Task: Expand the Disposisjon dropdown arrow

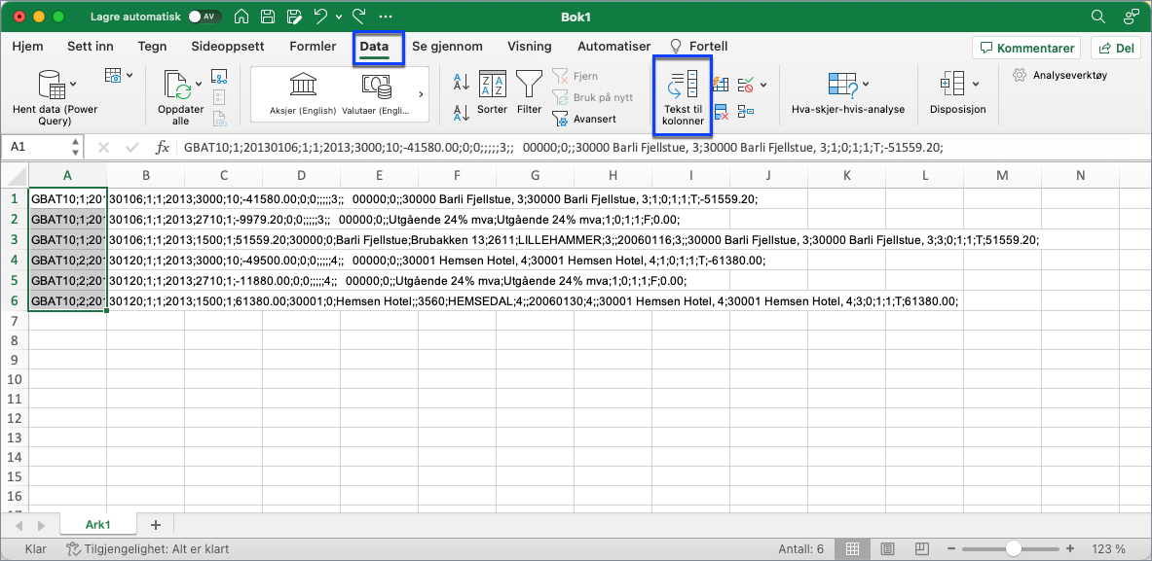Action: tap(976, 84)
